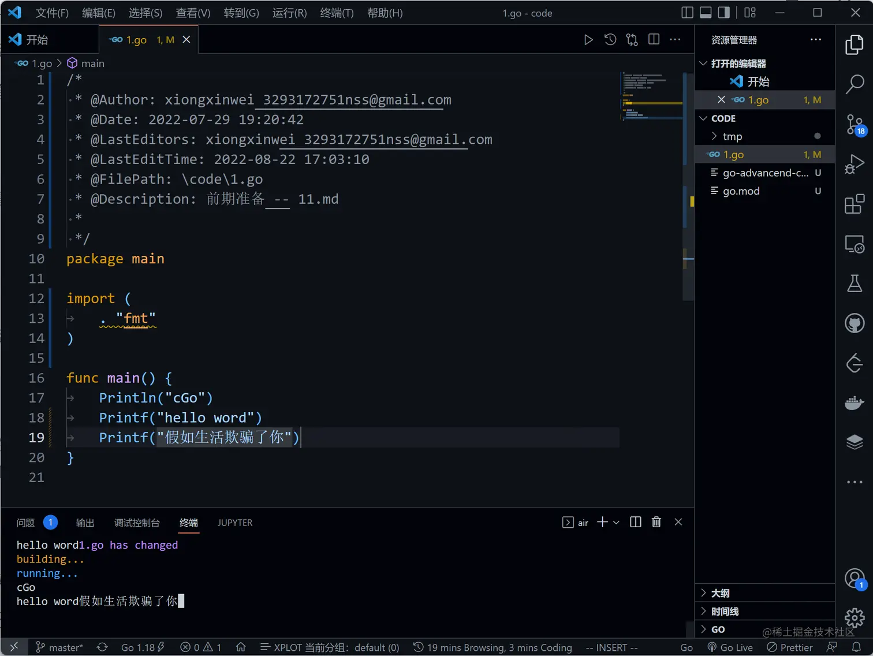873x656 pixels.
Task: Click Prettier status bar item
Action: coord(789,647)
